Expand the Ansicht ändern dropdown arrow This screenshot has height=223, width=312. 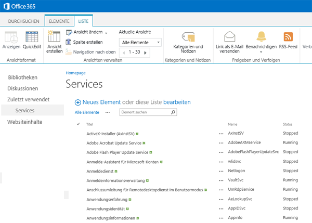coord(106,33)
